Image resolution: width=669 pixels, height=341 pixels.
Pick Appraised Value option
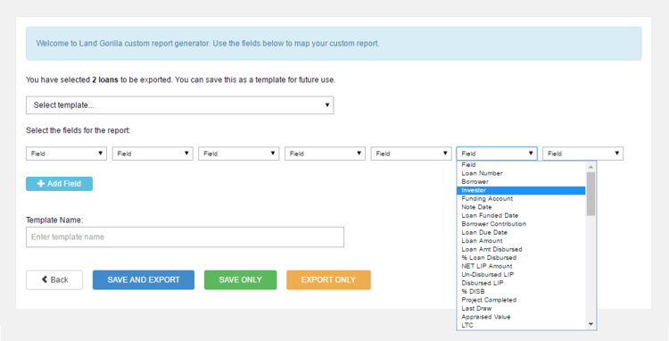[521, 317]
